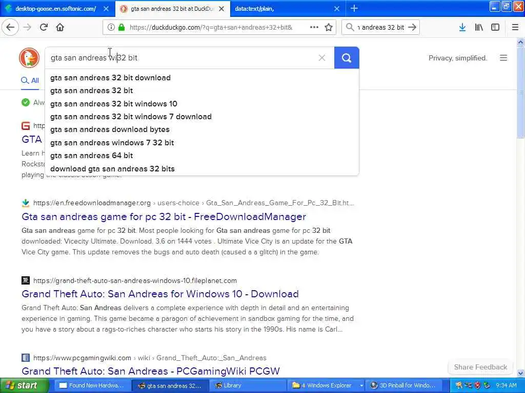The width and height of the screenshot is (525, 393).
Task: Open a new browser tab
Action: (x=354, y=9)
